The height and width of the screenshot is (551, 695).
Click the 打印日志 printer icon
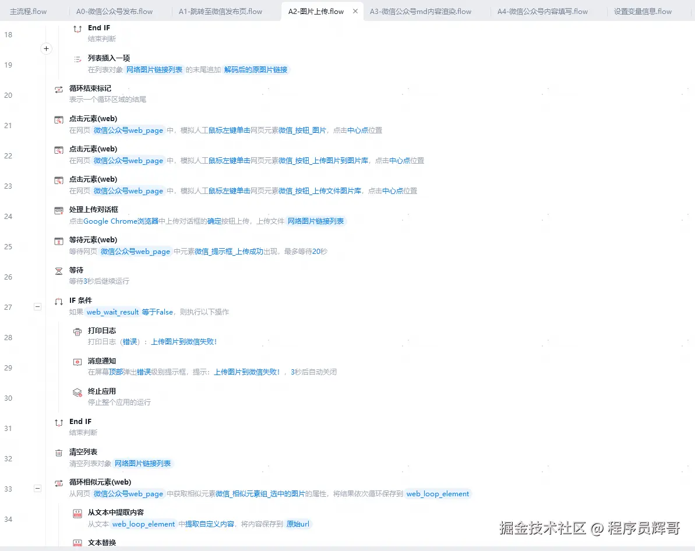pos(77,332)
